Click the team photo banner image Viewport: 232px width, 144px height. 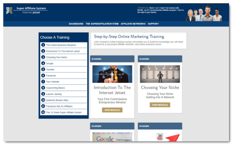coord(204,13)
